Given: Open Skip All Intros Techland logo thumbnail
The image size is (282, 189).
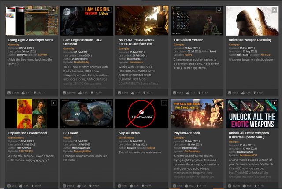Looking at the screenshot, I should 141,113.
